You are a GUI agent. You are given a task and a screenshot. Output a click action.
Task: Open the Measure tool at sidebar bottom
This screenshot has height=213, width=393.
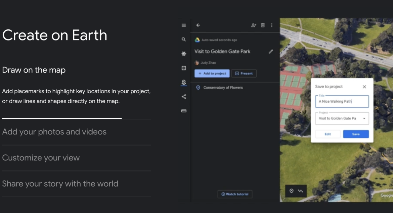(x=184, y=111)
